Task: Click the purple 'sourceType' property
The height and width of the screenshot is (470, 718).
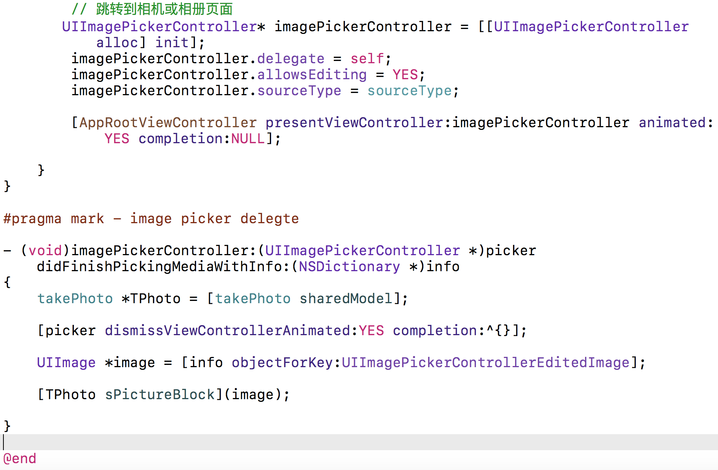Action: (x=299, y=91)
